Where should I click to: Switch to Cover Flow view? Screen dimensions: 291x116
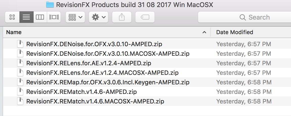(x=54, y=17)
